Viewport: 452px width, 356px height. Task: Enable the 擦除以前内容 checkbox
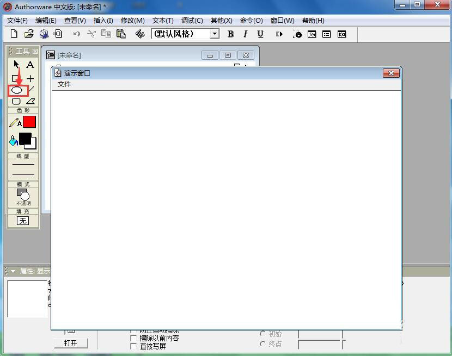click(x=133, y=337)
